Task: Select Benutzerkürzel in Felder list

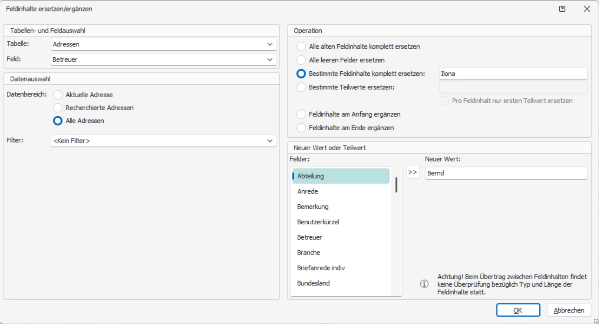Action: pyautogui.click(x=341, y=222)
